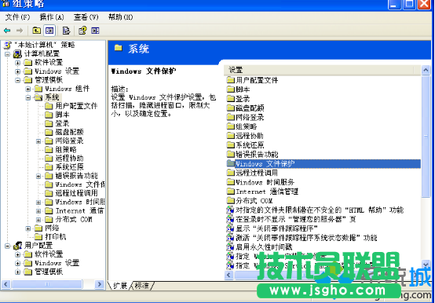The height and width of the screenshot is (303, 435).
Task: Select 远程过程调用 in the settings list
Action: coord(257,173)
